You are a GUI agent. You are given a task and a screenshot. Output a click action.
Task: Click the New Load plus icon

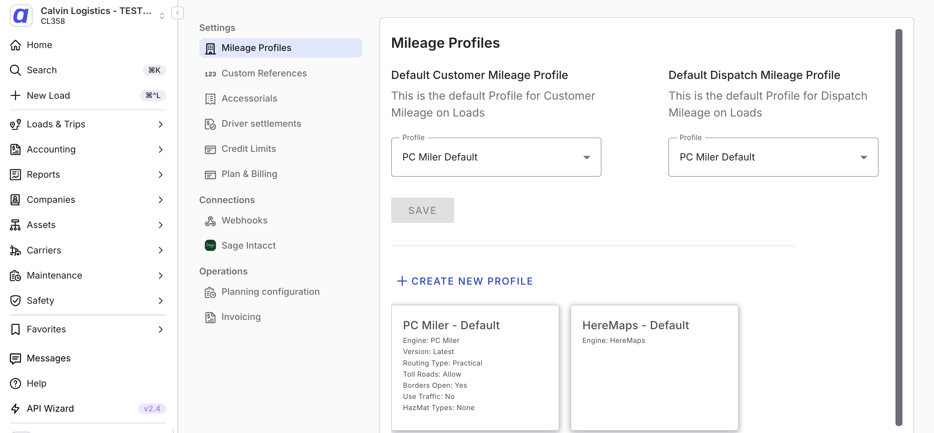click(15, 95)
